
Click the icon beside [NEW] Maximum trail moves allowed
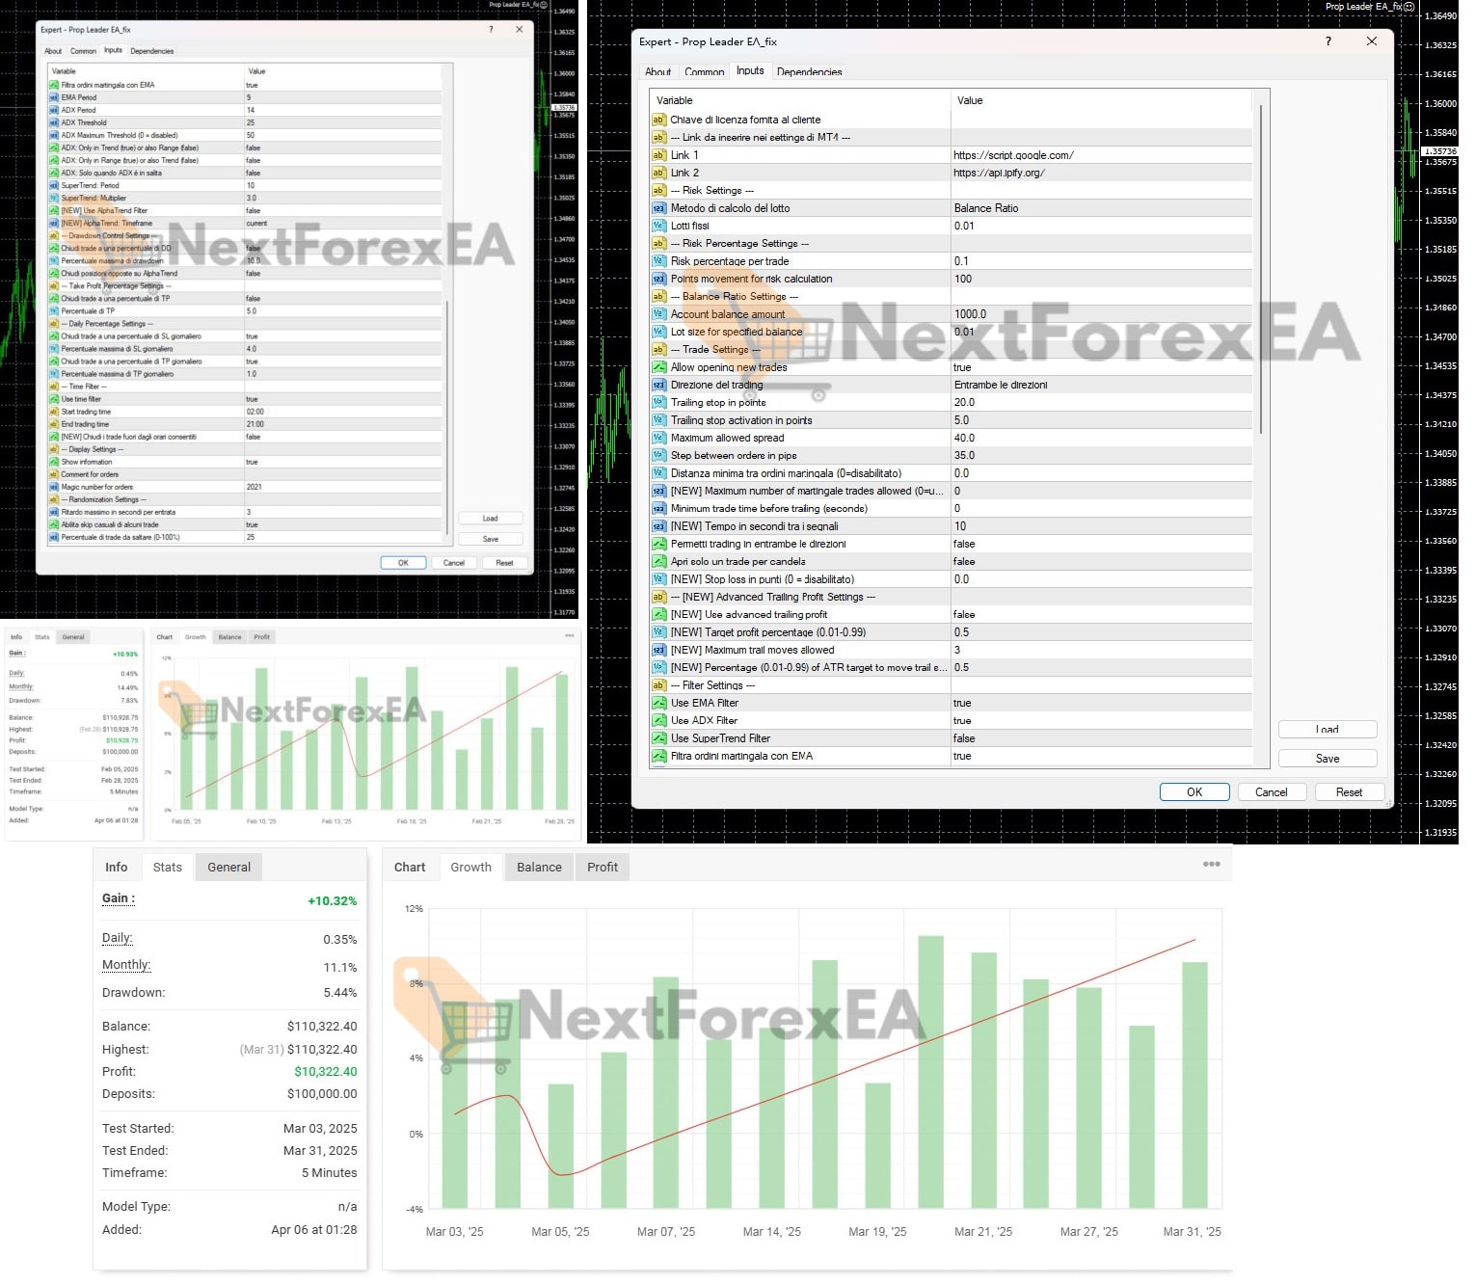tap(659, 650)
